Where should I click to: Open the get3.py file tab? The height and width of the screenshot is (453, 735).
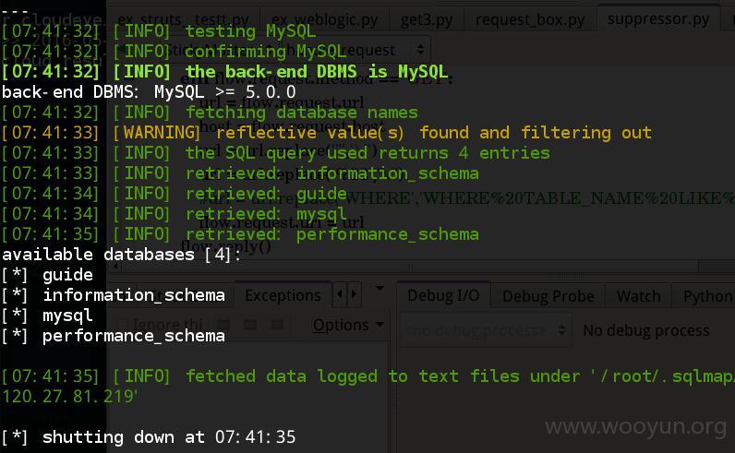(x=426, y=20)
